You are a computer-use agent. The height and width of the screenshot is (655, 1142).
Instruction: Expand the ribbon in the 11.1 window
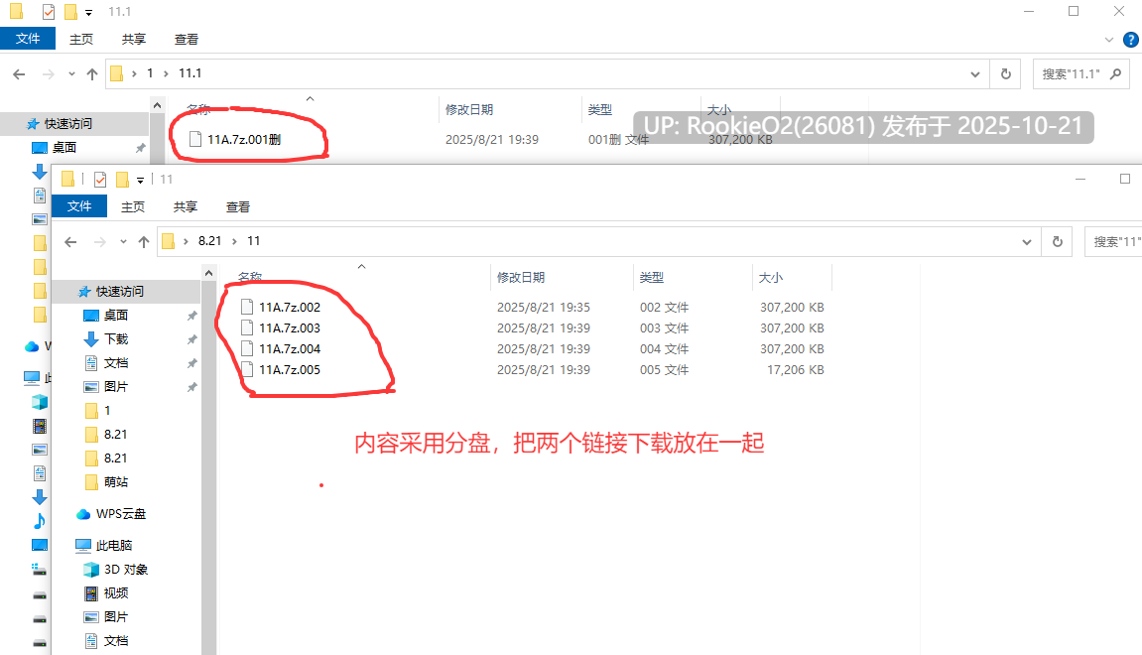pos(1108,40)
